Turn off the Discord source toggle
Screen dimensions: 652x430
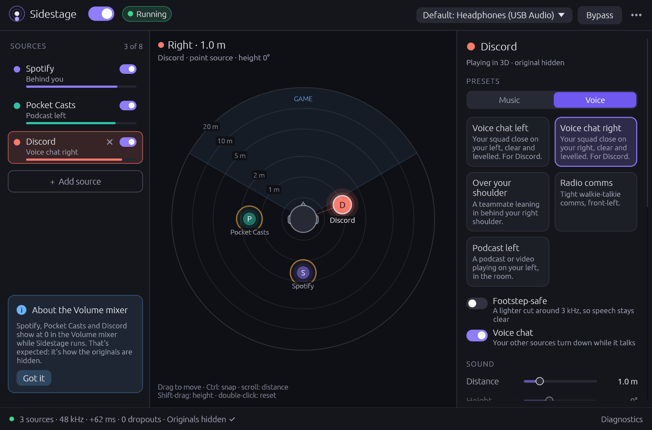tap(128, 142)
